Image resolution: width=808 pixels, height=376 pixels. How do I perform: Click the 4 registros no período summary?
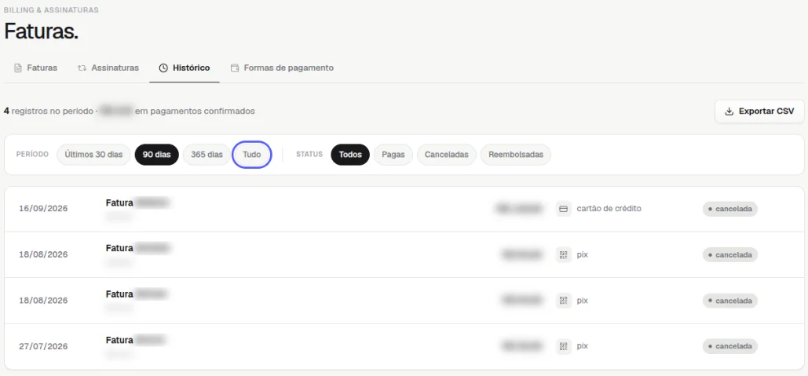[129, 111]
